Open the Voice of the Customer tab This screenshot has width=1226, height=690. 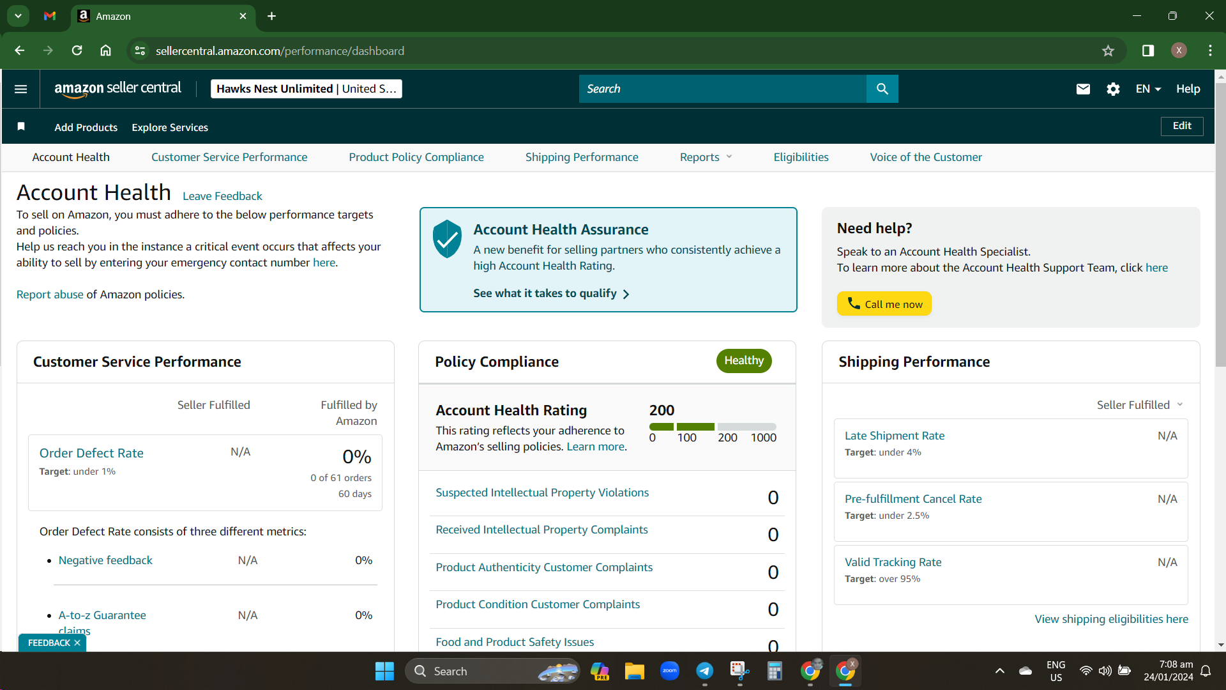(x=926, y=157)
